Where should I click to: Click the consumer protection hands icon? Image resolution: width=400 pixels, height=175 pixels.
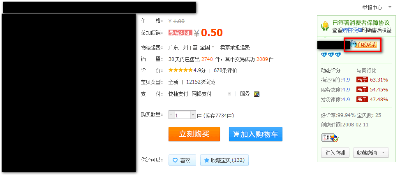(x=325, y=26)
